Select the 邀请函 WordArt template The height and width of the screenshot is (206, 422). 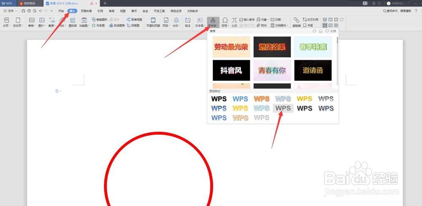click(313, 70)
